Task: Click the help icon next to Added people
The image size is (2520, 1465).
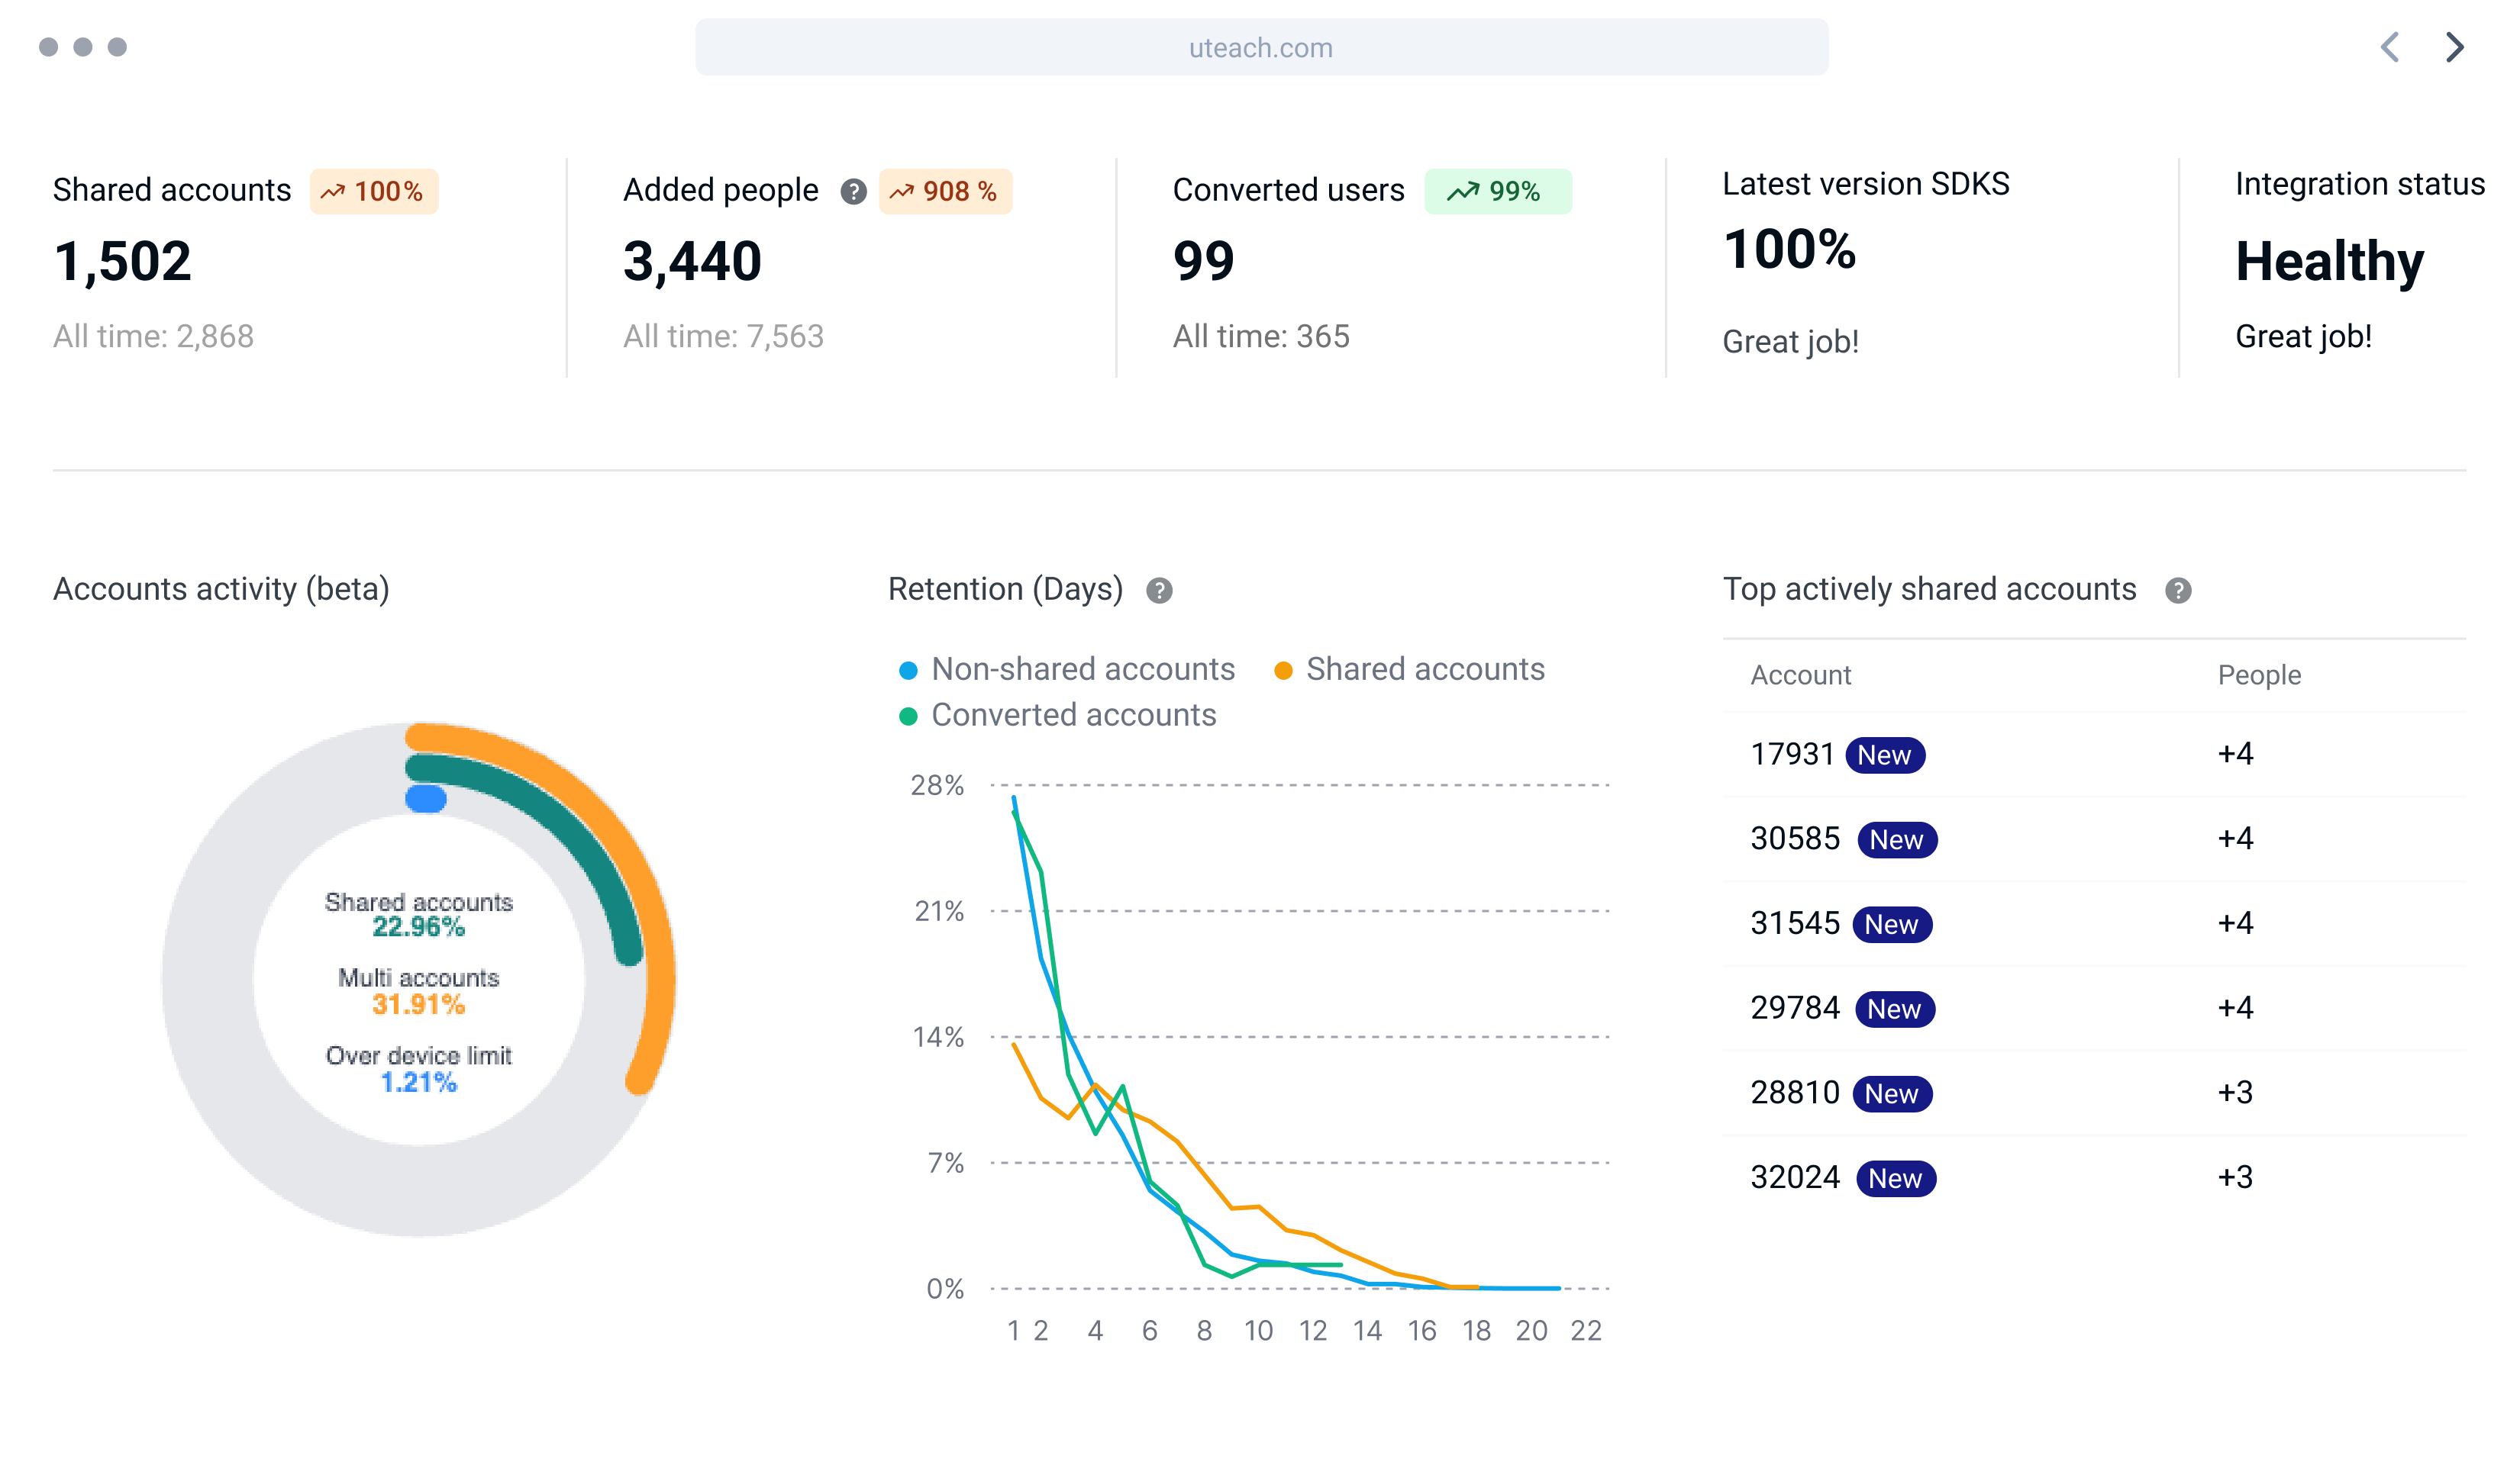Action: [x=853, y=191]
